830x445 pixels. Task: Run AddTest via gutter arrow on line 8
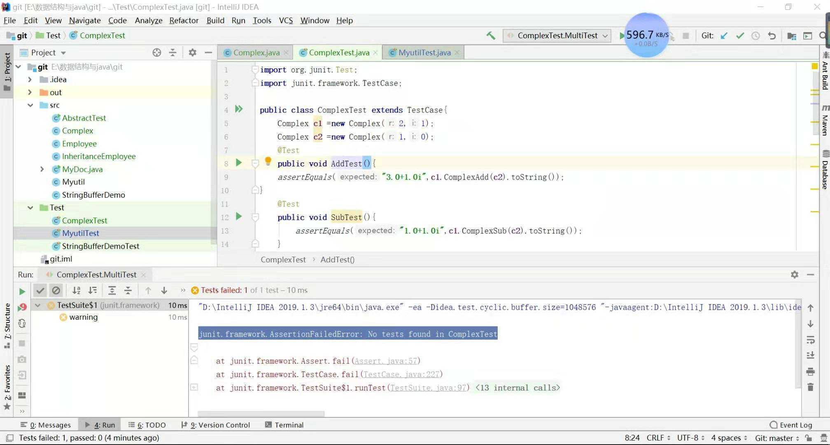(238, 162)
